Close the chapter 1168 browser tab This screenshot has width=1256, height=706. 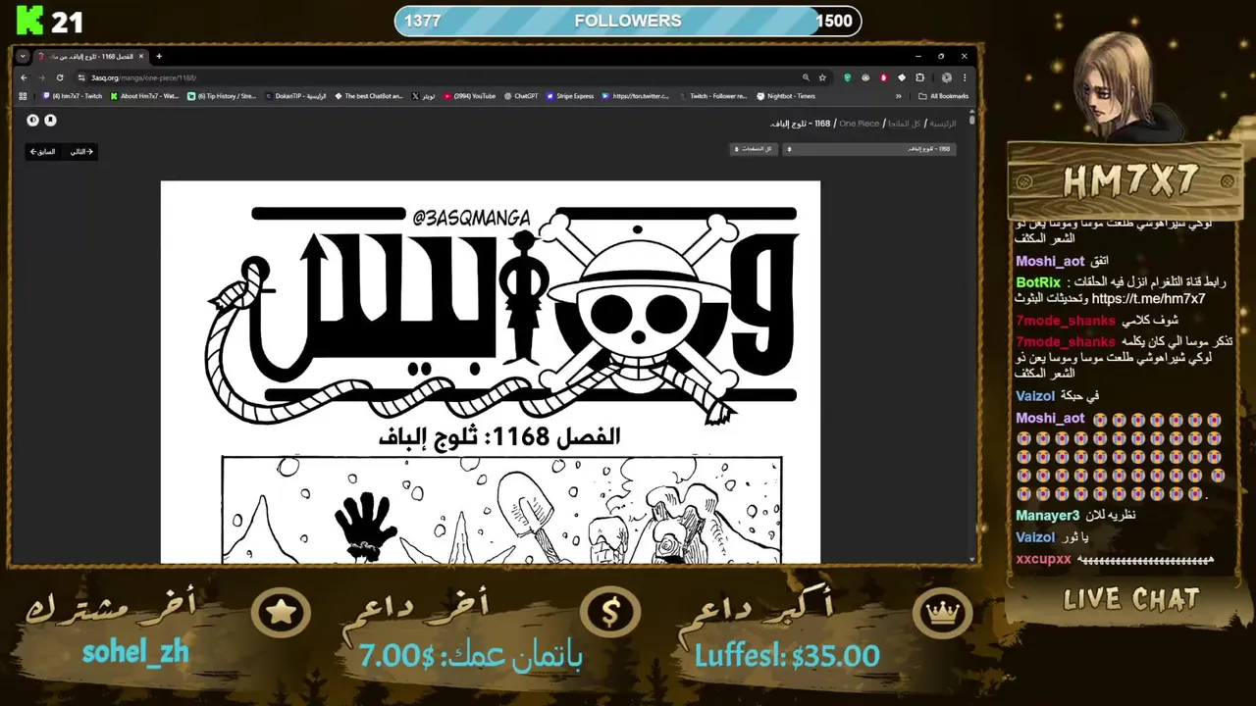coord(140,56)
